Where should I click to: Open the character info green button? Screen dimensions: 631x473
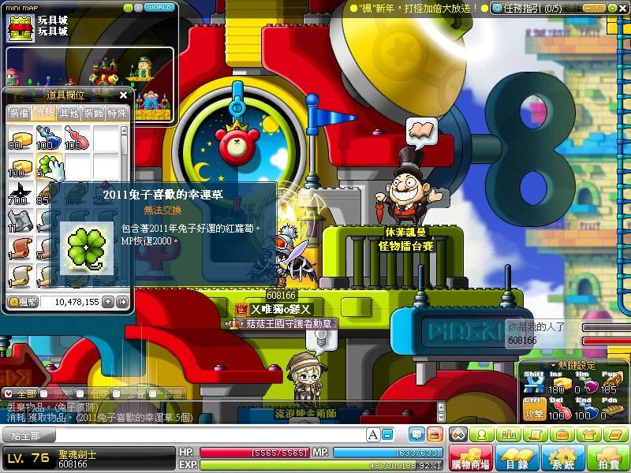coord(481,434)
